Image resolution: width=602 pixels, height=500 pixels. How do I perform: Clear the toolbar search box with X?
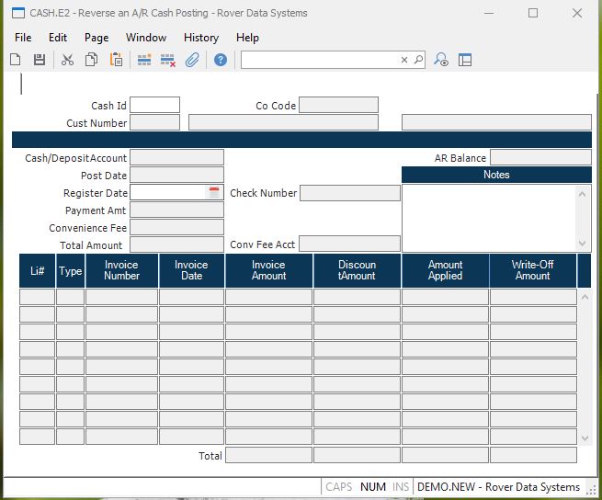[403, 60]
